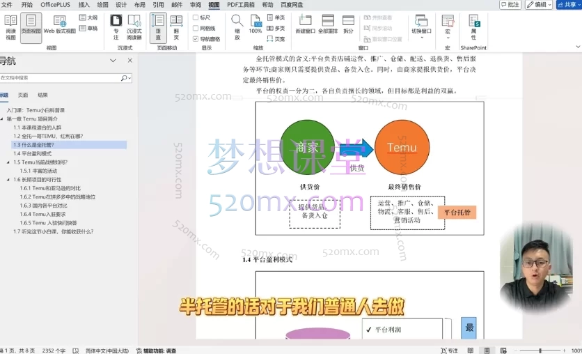
Task: Open the 文件 file tab
Action: (x=7, y=5)
